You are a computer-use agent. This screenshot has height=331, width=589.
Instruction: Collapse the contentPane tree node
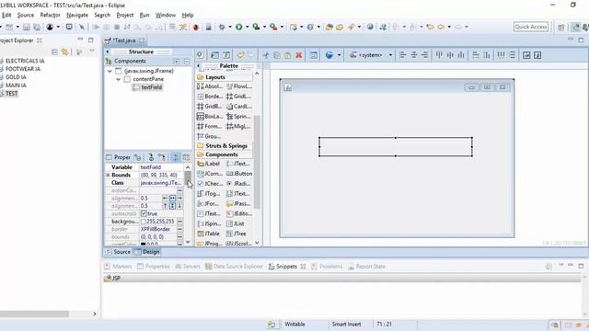(x=119, y=79)
